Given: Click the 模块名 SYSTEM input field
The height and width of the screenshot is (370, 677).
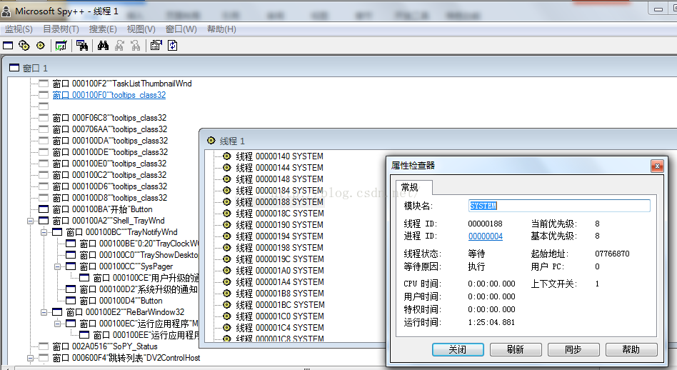Looking at the screenshot, I should click(559, 206).
